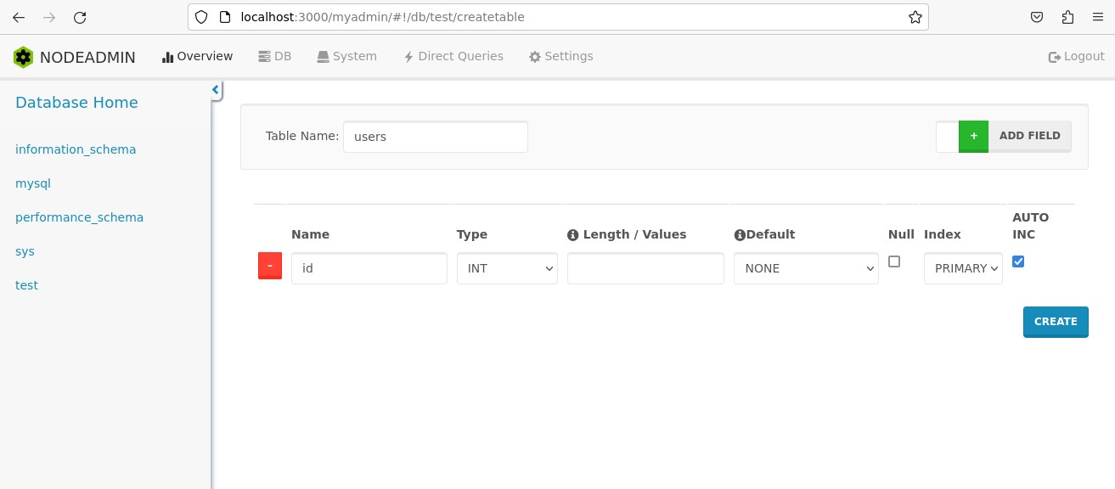Click the NodeAdmin hexagon logo icon
1115x489 pixels.
[23, 57]
